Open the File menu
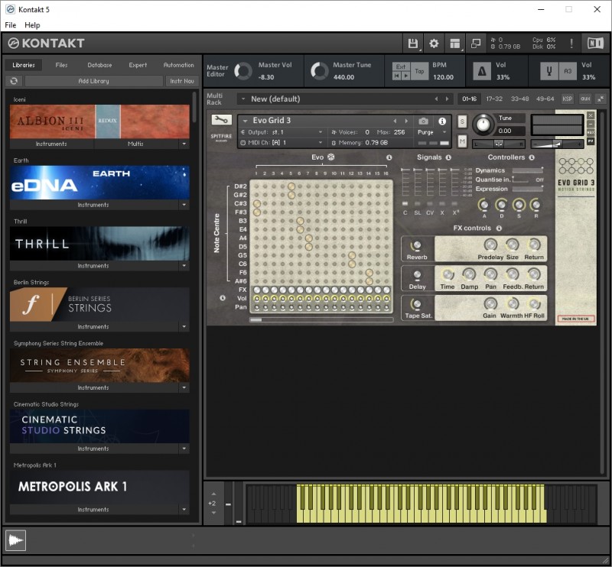This screenshot has height=567, width=612. coord(11,25)
